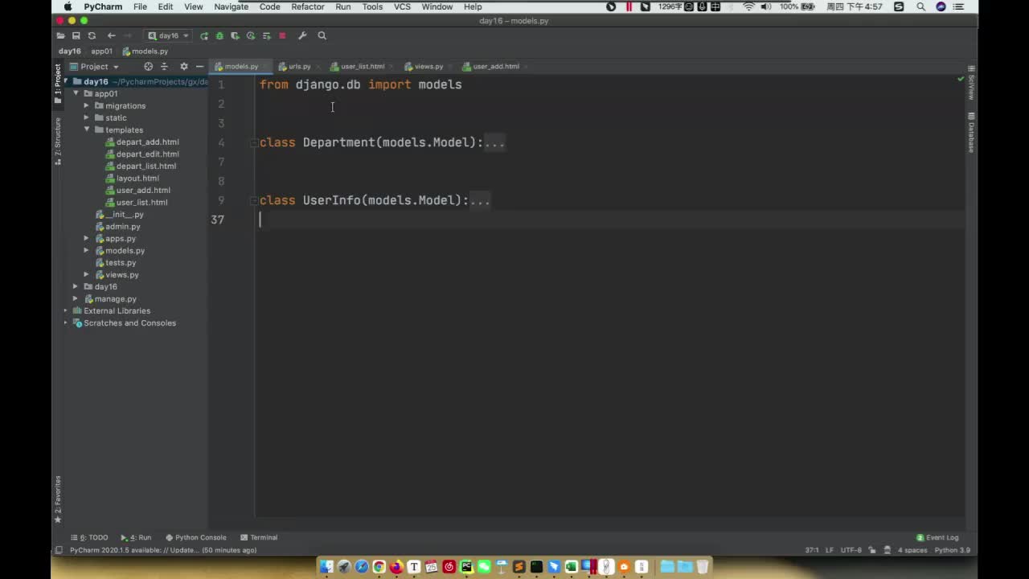This screenshot has height=579, width=1029.
Task: Toggle the Run tool window
Action: coord(136,537)
